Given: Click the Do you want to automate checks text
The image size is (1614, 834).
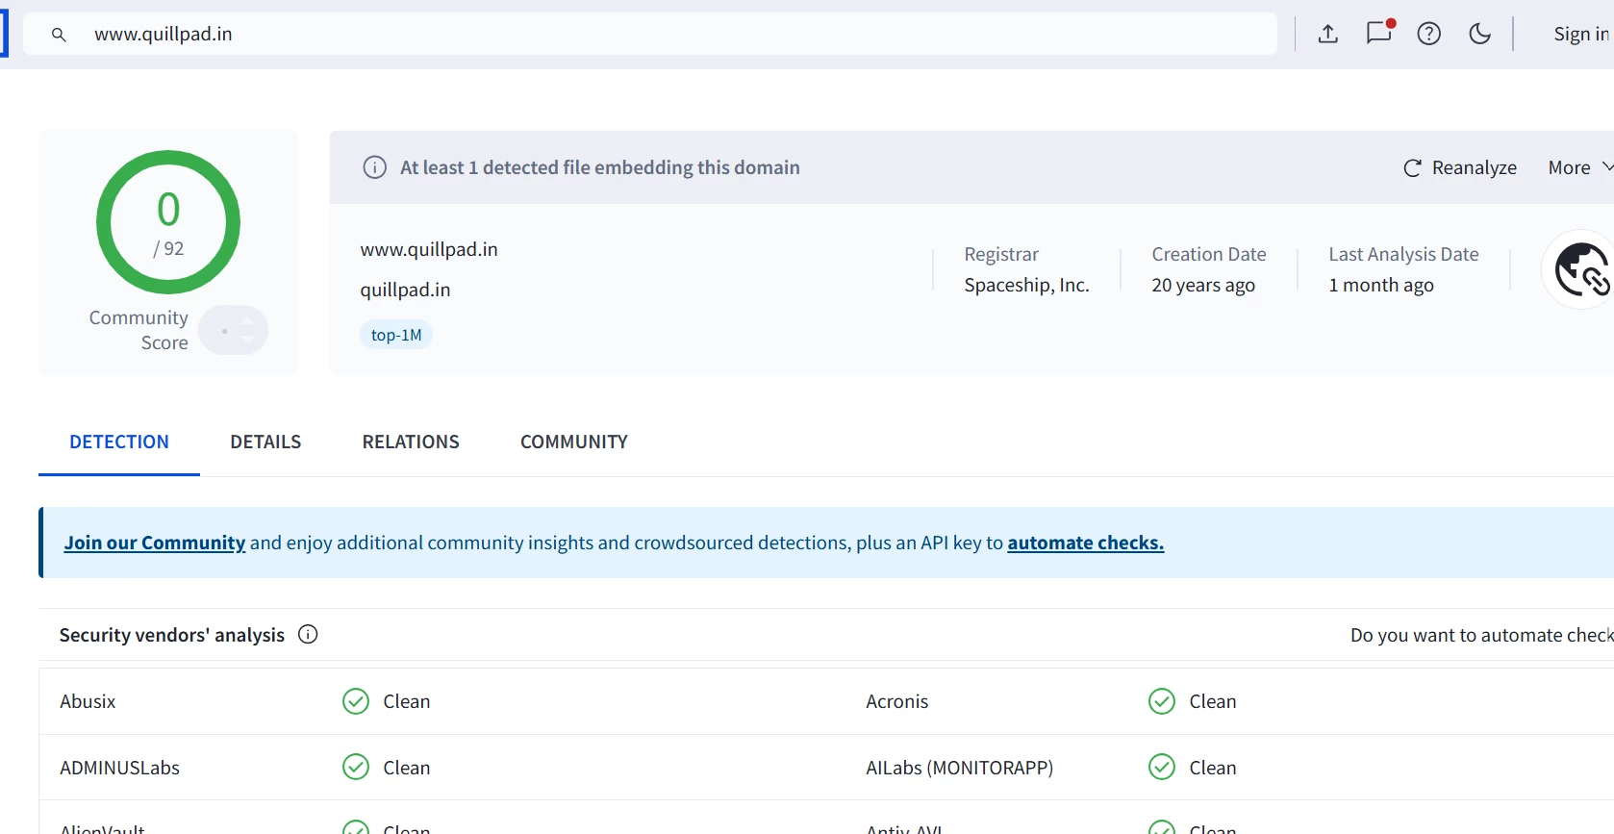Looking at the screenshot, I should pos(1481,635).
